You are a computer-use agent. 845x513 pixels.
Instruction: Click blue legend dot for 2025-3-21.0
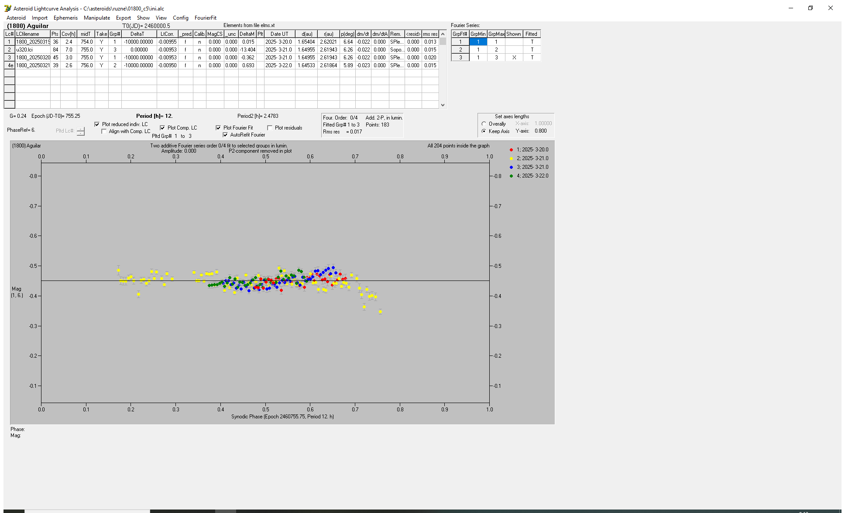pyautogui.click(x=511, y=167)
